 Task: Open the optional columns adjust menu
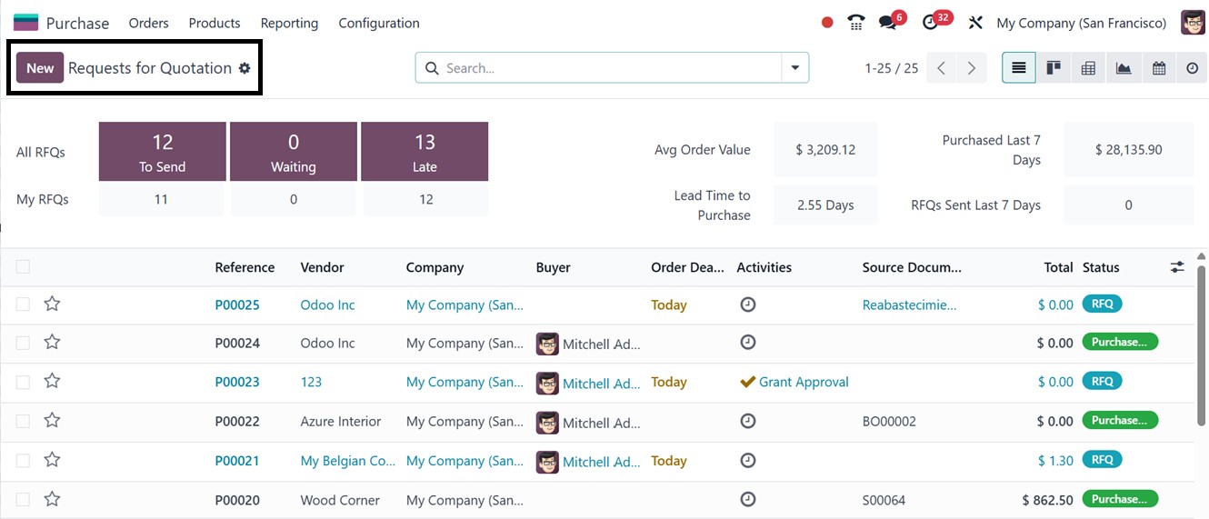[1177, 267]
